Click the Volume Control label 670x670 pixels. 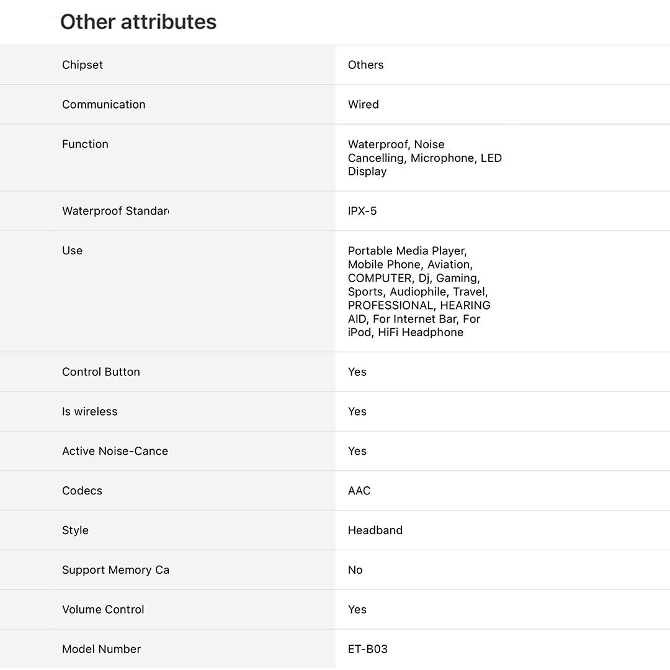pyautogui.click(x=103, y=610)
